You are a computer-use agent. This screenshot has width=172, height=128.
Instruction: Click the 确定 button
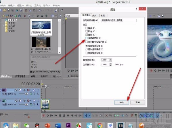(x=121, y=103)
